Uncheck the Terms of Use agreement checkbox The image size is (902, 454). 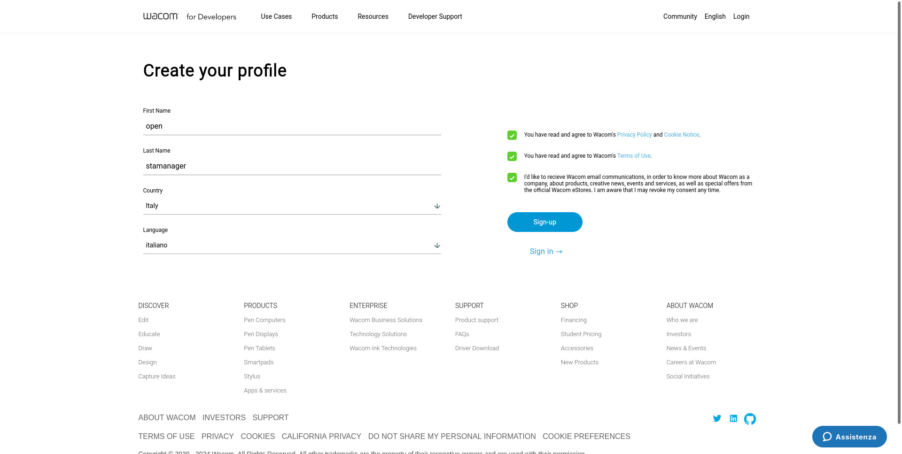tap(512, 156)
